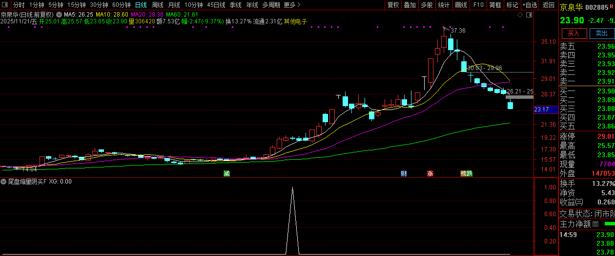The height and width of the screenshot is (256, 615).
Task: Open the 榜 ranking marker on the chart
Action: click(463, 174)
